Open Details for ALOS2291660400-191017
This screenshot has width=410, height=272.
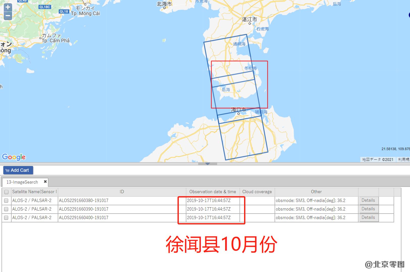click(x=368, y=218)
